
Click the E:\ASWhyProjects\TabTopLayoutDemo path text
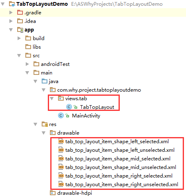point(117,4)
